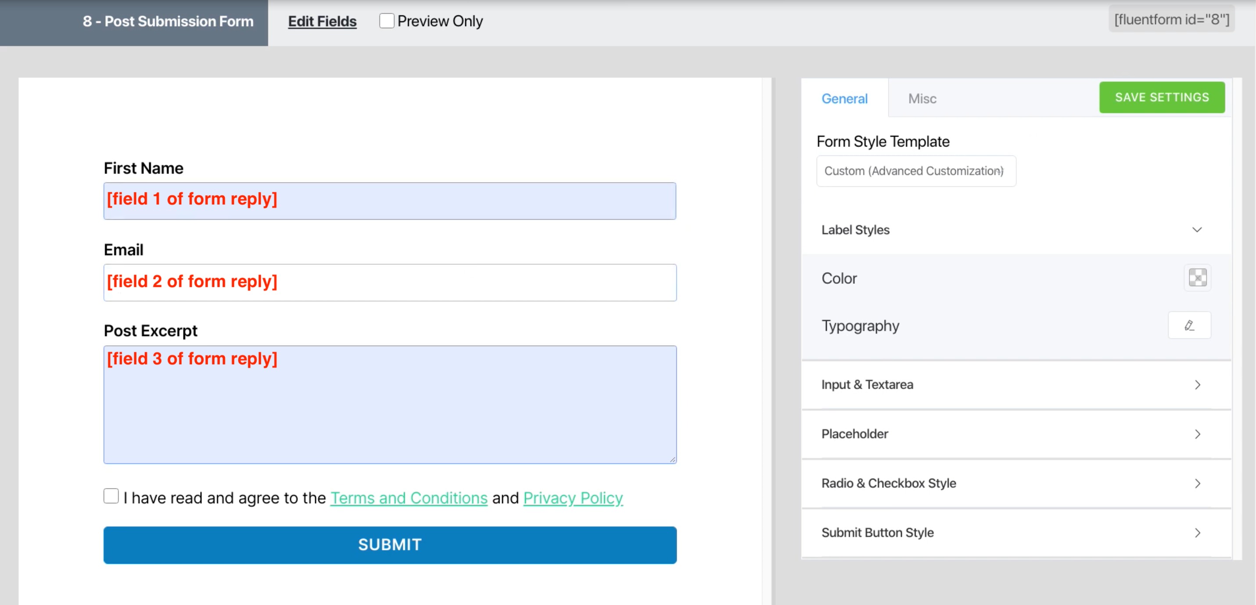Click the Input & Textarea arrow icon
The image size is (1256, 605).
point(1197,385)
